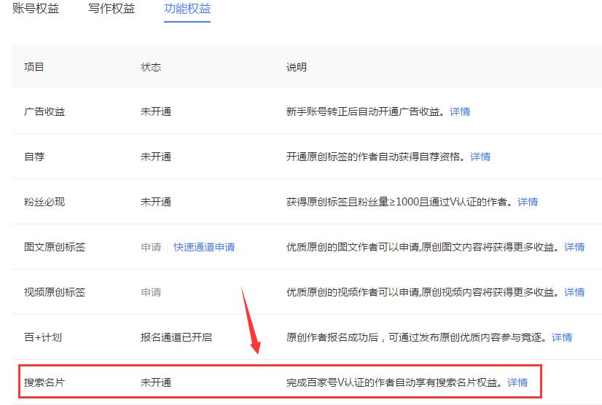Click 详情 link in 百+计划 row

(x=562, y=337)
